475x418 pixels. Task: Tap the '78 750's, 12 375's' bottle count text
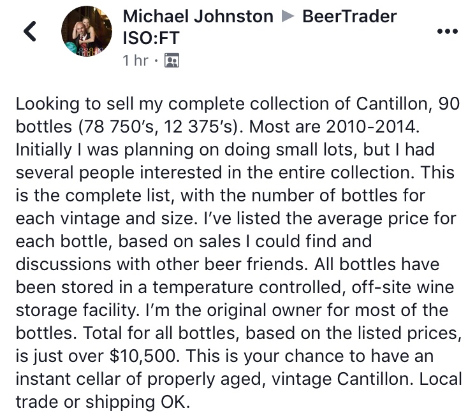(x=157, y=127)
